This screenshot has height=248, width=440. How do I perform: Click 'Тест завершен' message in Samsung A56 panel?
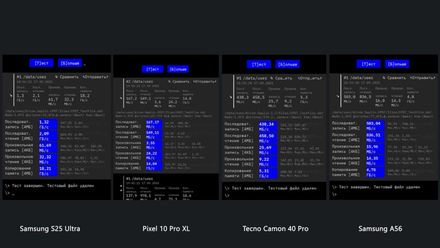tap(379, 187)
